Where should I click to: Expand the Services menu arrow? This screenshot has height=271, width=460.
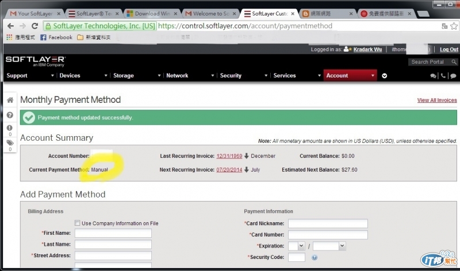[x=319, y=76]
